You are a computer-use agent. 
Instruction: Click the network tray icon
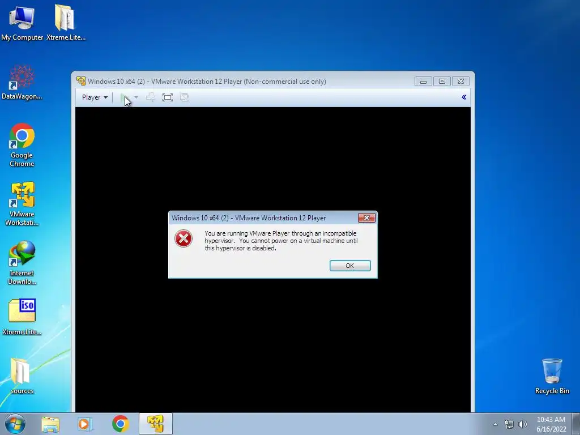509,424
